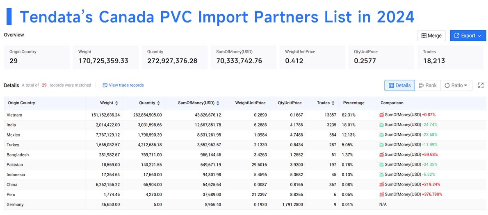The width and height of the screenshot is (488, 215).
Task: Sort by the Trades column arrows
Action: click(x=333, y=103)
